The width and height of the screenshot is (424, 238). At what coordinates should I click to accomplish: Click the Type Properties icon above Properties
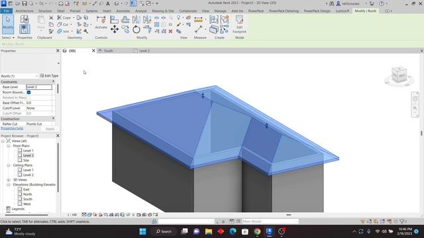click(25, 19)
